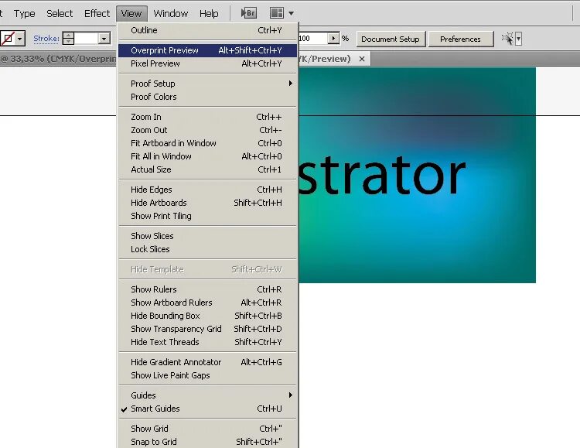The height and width of the screenshot is (448, 580).
Task: Open the opacity slider arrow
Action: point(333,38)
